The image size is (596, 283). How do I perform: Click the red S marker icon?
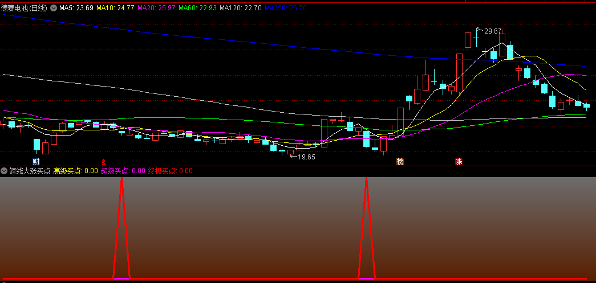click(103, 162)
